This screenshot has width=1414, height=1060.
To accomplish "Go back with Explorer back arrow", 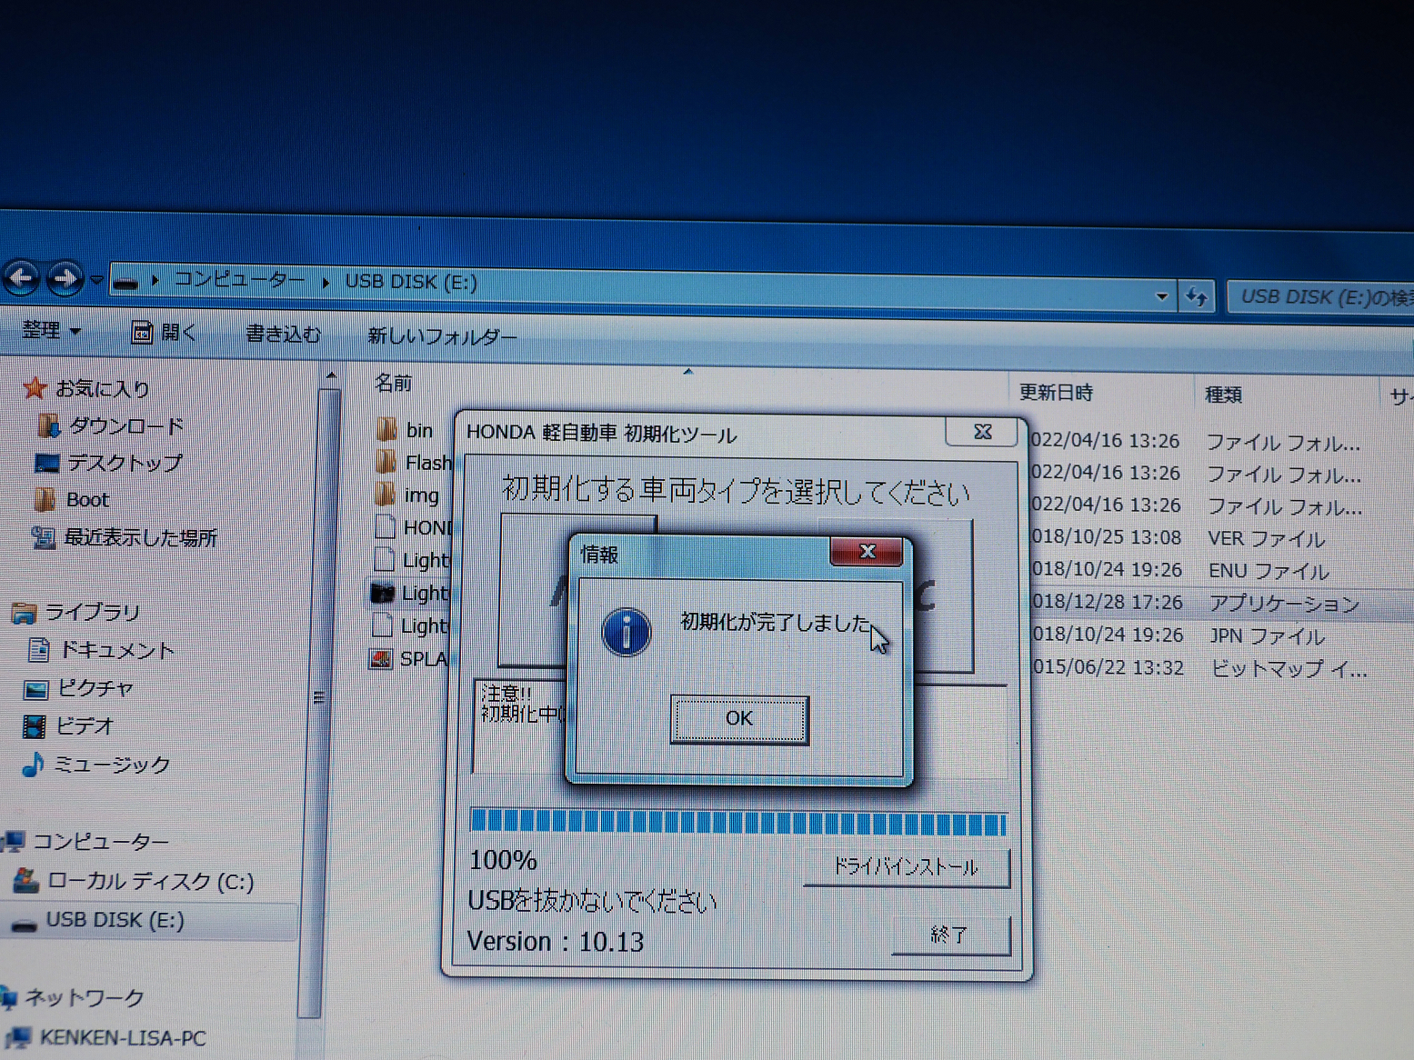I will click(x=22, y=278).
